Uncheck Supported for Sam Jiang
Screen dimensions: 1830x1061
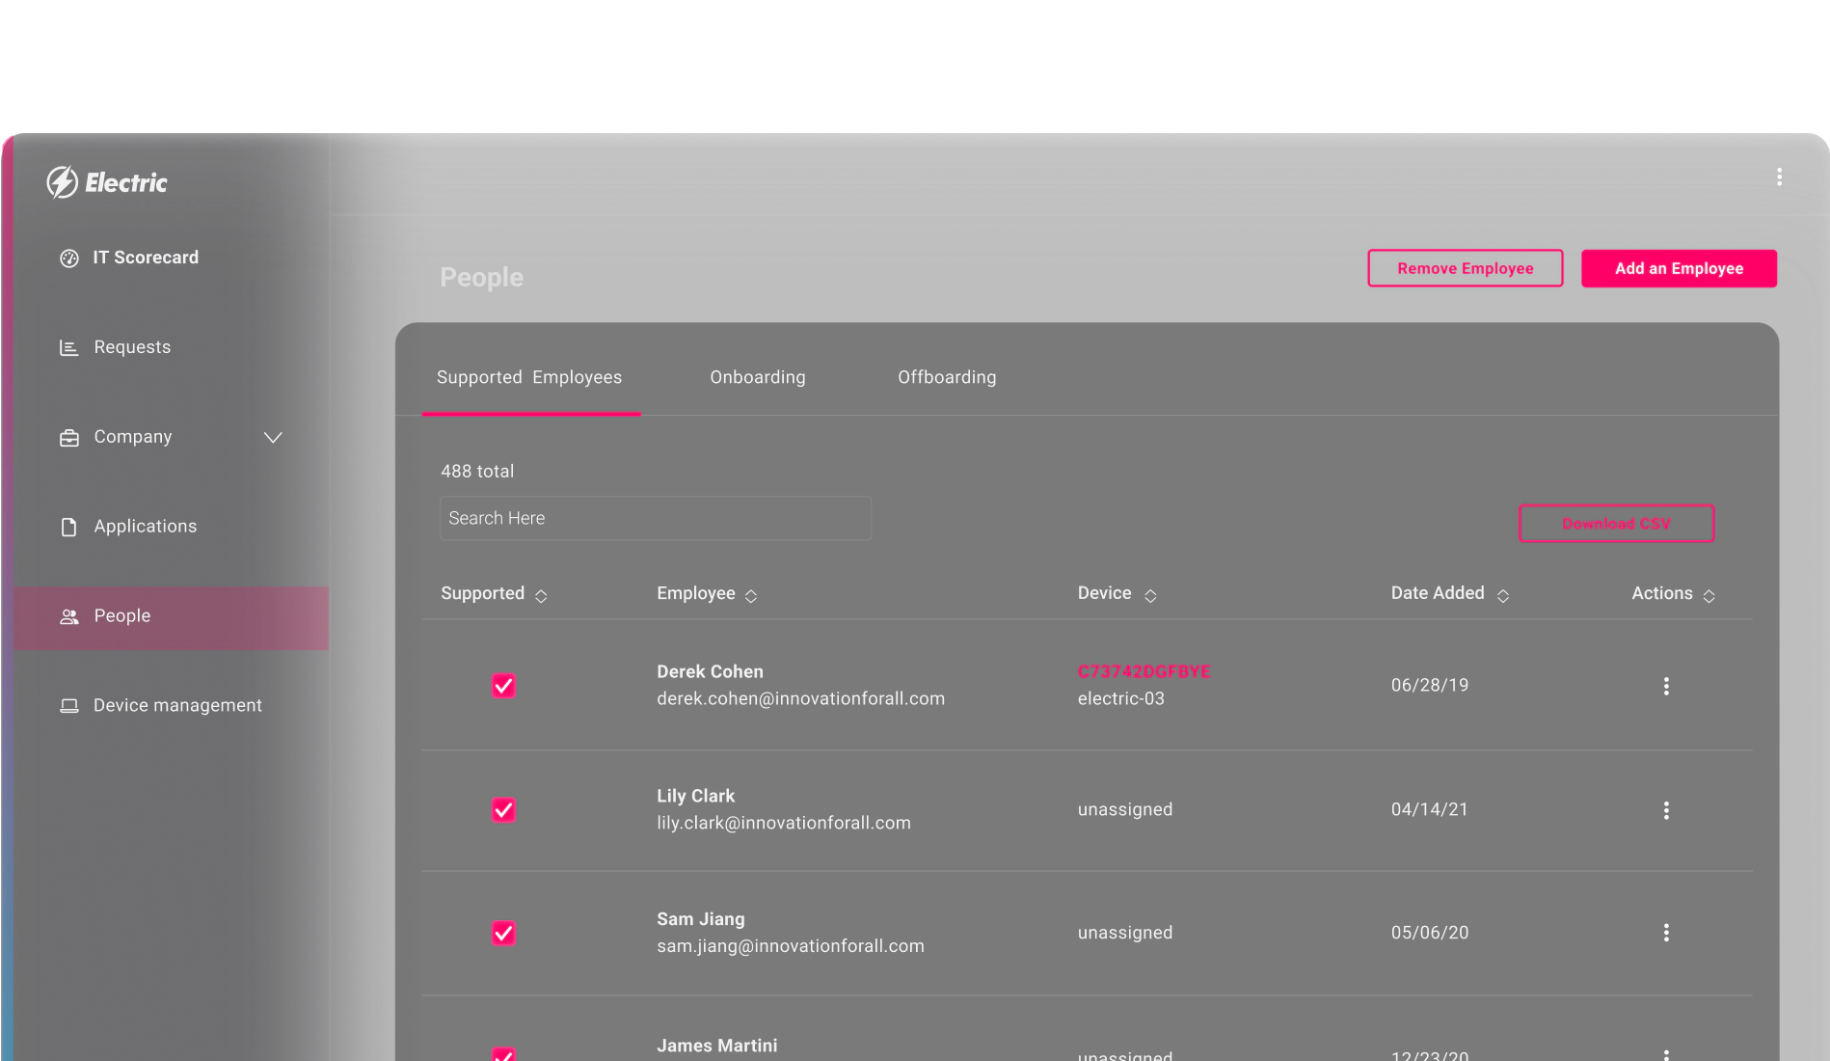(503, 933)
